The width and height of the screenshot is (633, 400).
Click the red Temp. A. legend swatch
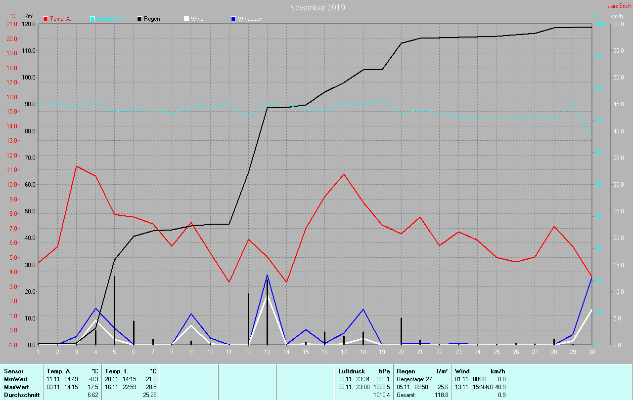pos(45,19)
